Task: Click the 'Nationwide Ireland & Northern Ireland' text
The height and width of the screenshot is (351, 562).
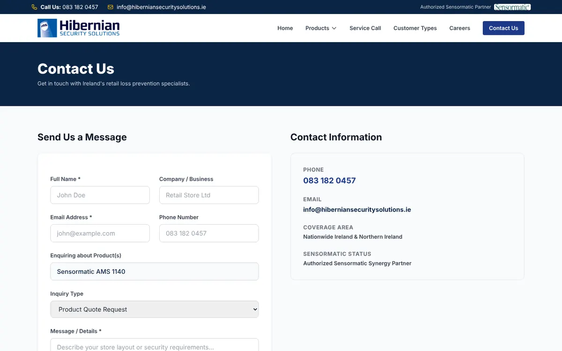Action: pos(353,237)
